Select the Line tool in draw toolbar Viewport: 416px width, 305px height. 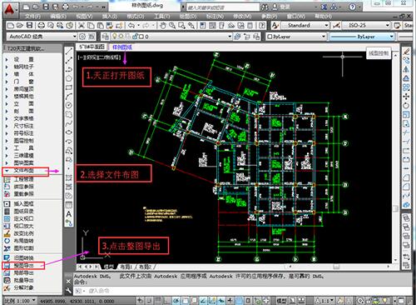tap(69, 52)
